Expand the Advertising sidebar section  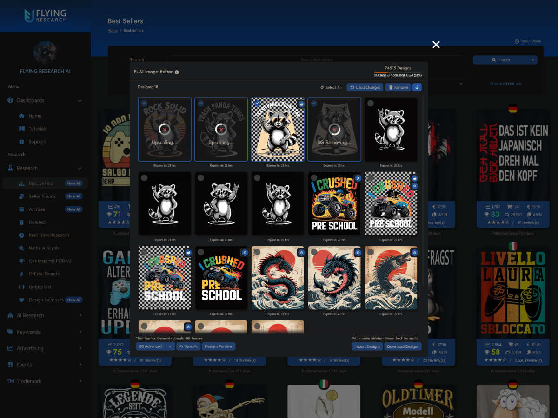point(80,348)
